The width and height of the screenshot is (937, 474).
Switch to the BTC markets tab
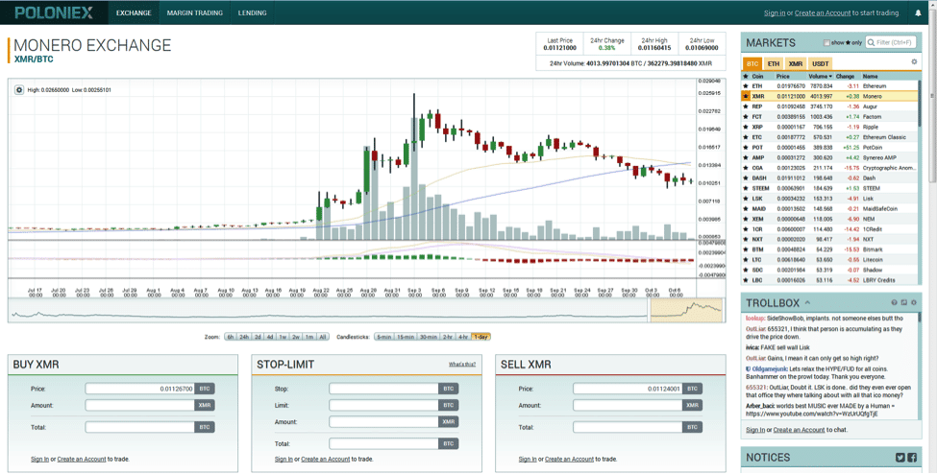click(x=752, y=64)
